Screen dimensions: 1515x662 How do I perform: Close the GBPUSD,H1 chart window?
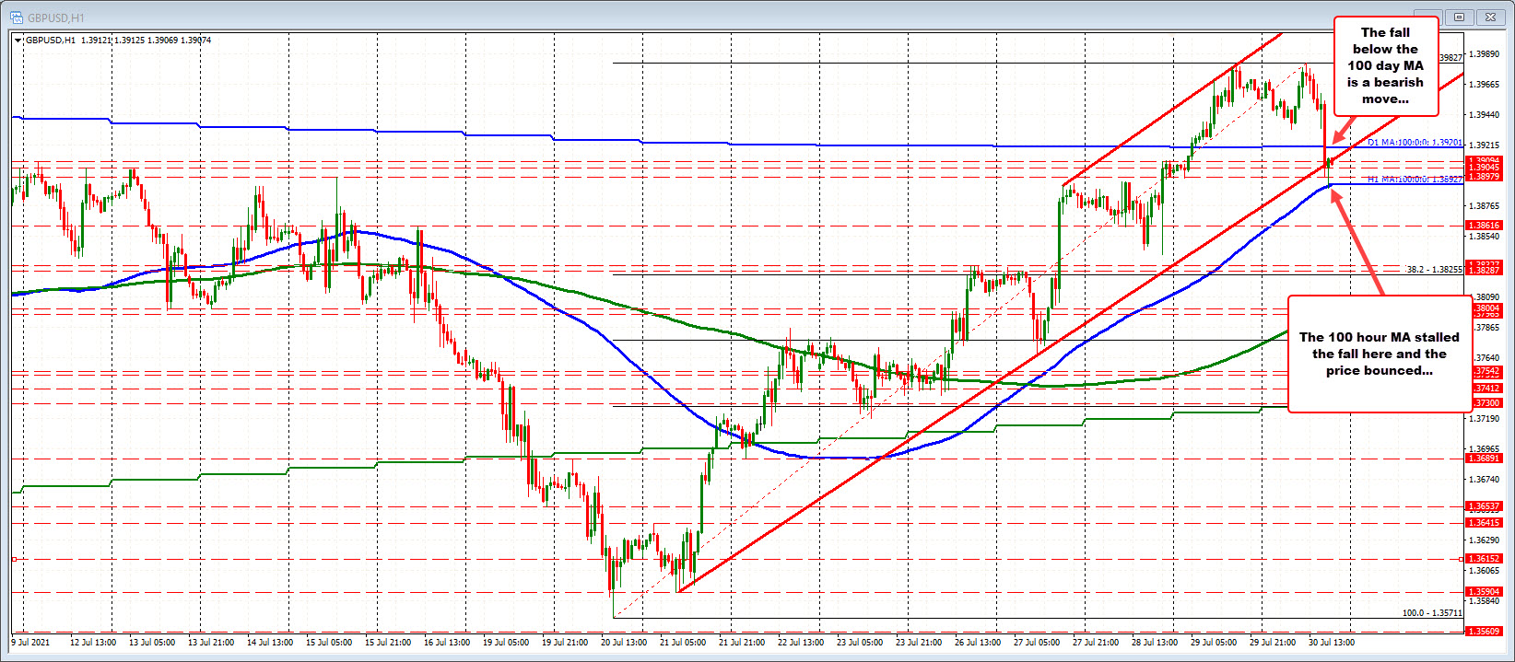pyautogui.click(x=1489, y=17)
